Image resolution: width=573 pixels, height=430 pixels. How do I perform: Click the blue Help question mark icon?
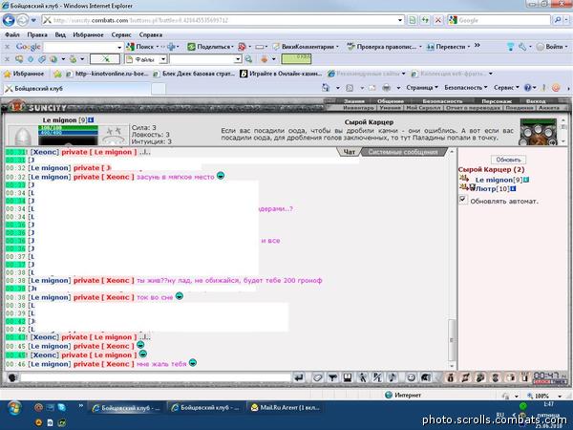coord(527,88)
